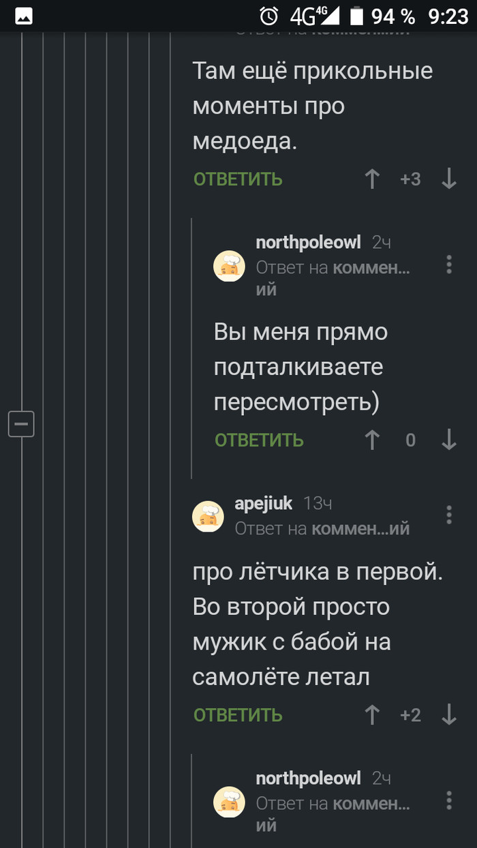Image resolution: width=477 pixels, height=848 pixels.
Task: Downvote the 'Вы меня прямо подталкиваете' comment
Action: (x=448, y=440)
